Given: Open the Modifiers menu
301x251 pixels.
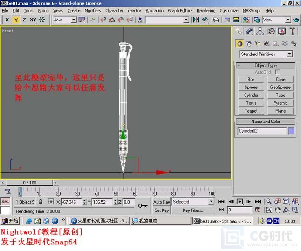Looking at the screenshot, I should (x=93, y=10).
